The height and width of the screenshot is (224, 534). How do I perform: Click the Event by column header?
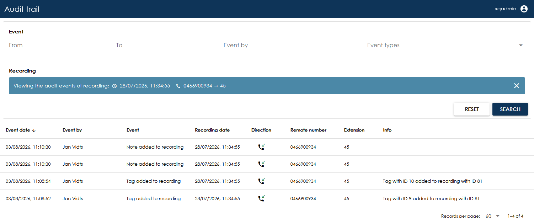tap(72, 130)
